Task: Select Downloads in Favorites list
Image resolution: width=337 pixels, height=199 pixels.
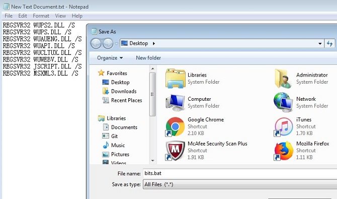Action: point(124,91)
